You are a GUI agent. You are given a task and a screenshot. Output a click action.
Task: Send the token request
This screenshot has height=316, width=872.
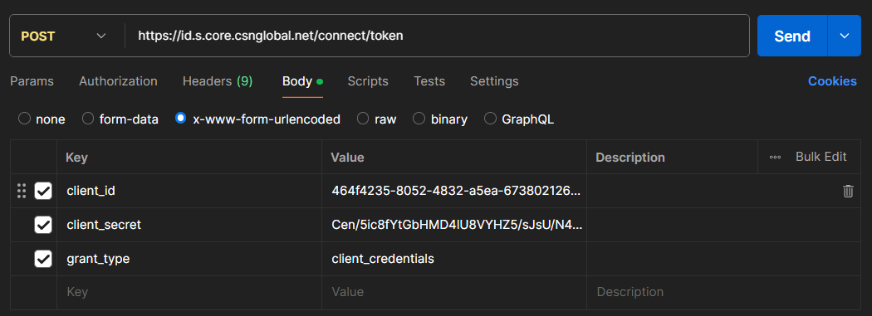click(x=792, y=36)
